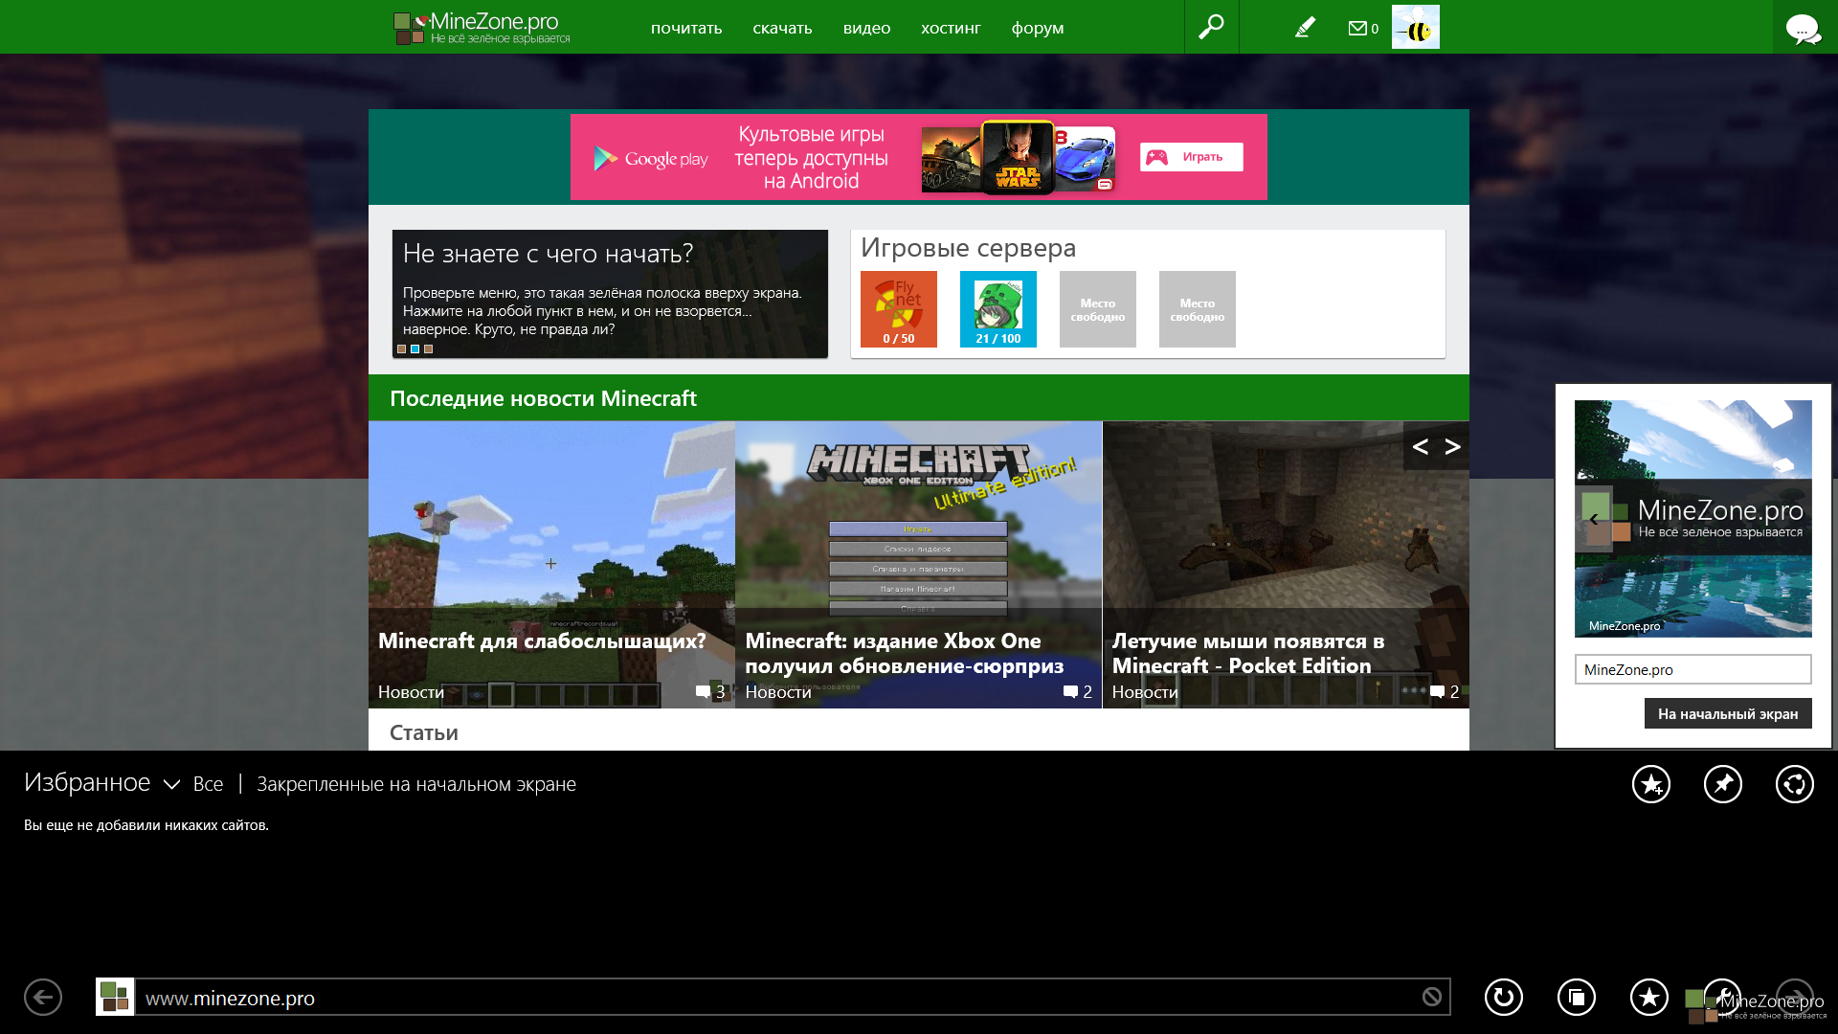Open the скачать menu item
Screen dimensions: 1838x1034
tap(782, 28)
